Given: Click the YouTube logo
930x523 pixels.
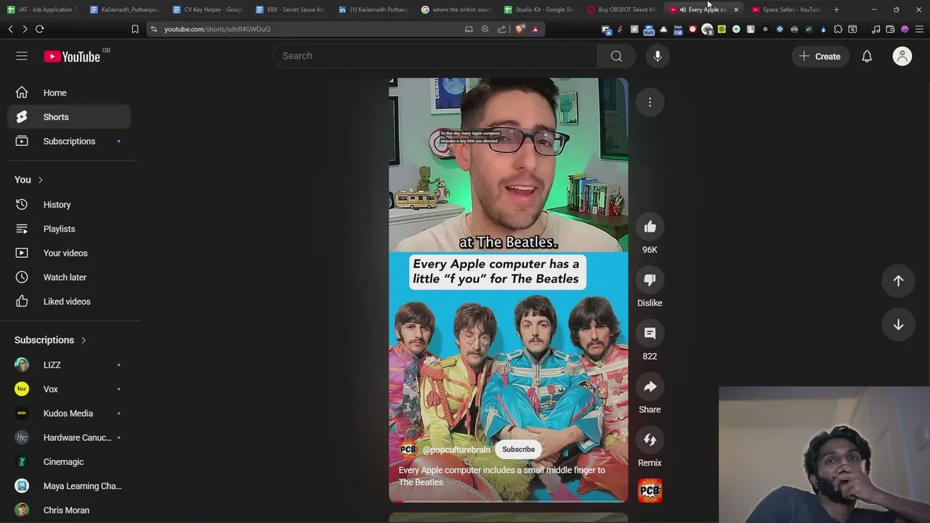Looking at the screenshot, I should 71,57.
